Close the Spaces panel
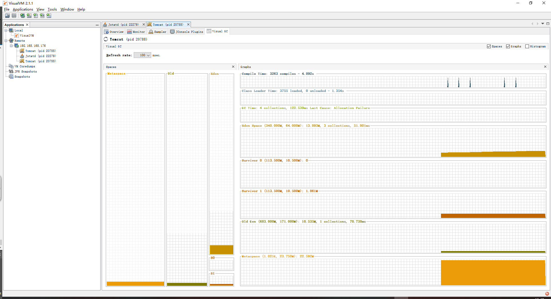Viewport: 551px width, 299px height. tap(233, 67)
